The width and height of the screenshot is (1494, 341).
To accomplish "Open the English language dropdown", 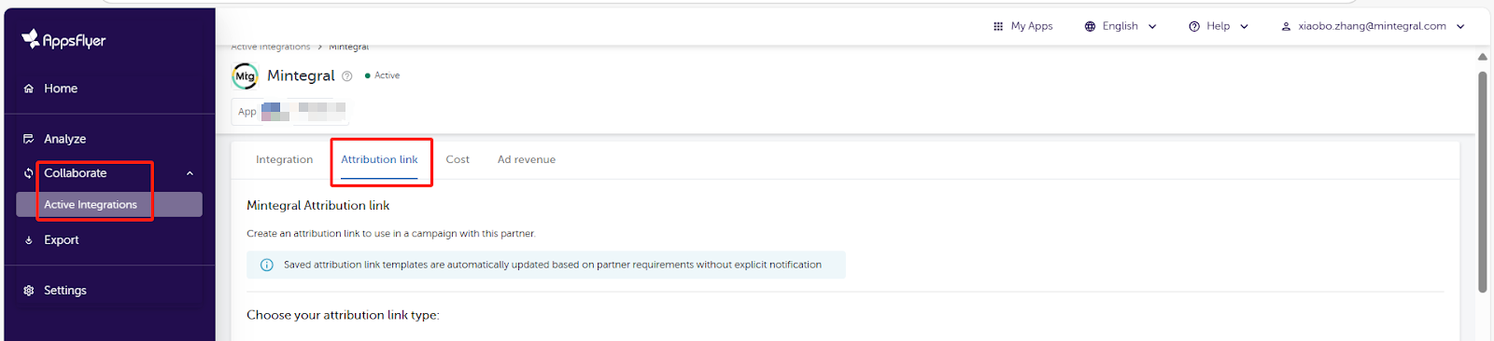I will [x=1120, y=26].
